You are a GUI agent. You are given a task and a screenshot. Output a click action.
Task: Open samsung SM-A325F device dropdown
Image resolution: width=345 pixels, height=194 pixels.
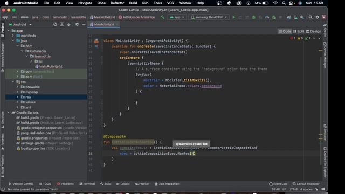[x=209, y=17]
